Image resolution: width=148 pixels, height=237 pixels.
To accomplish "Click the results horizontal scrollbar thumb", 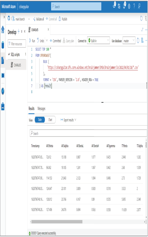I will click(57, 222).
